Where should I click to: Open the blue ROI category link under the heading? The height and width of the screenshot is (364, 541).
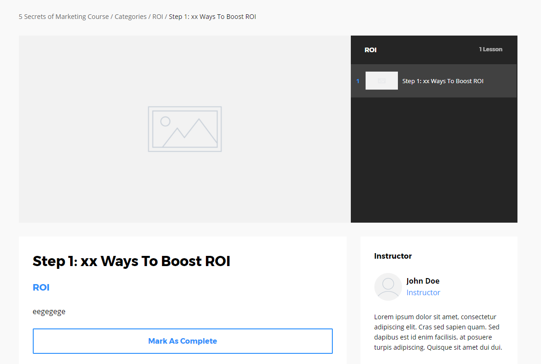(41, 287)
